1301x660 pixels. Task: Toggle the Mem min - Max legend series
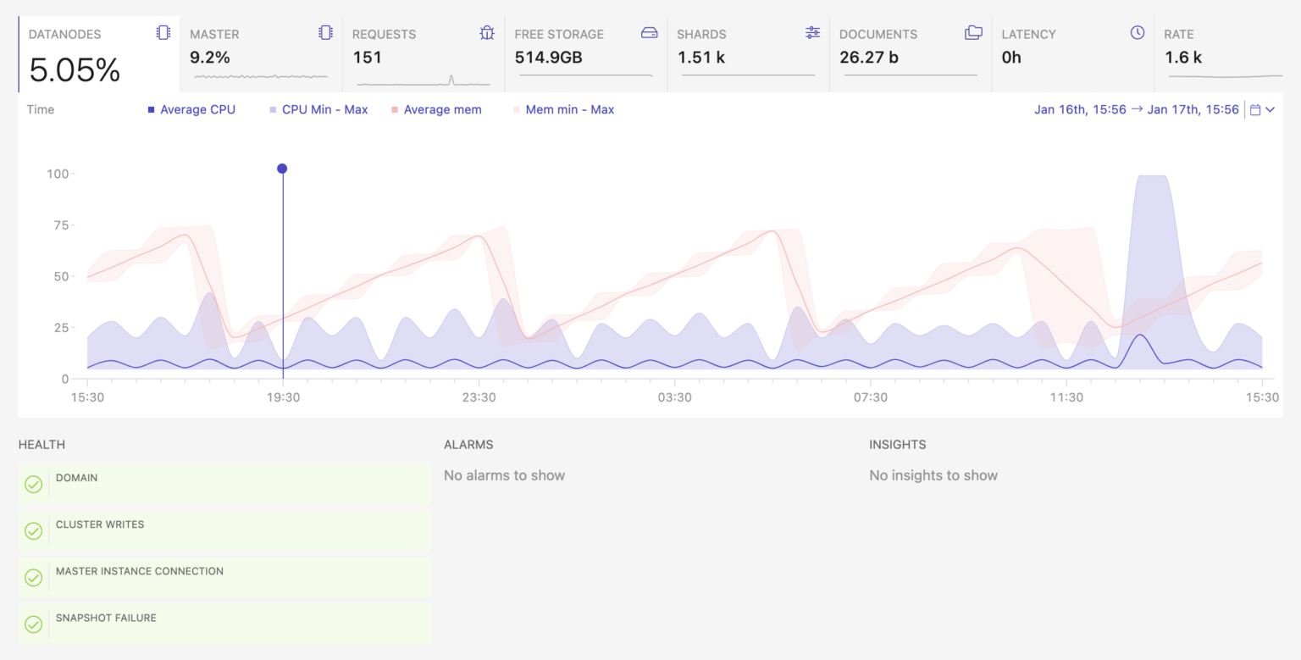pos(564,109)
